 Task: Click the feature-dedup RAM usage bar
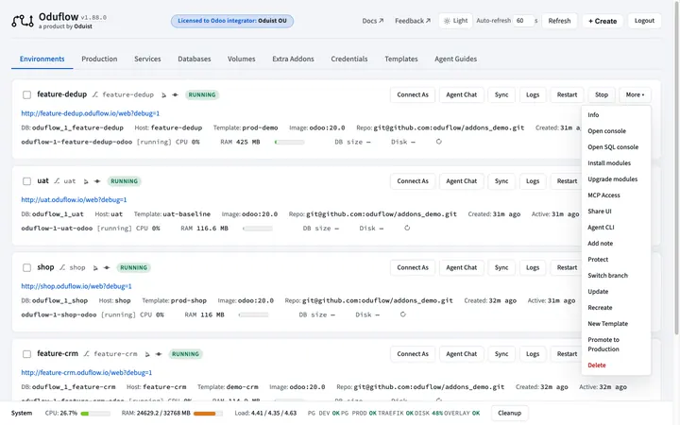(289, 142)
